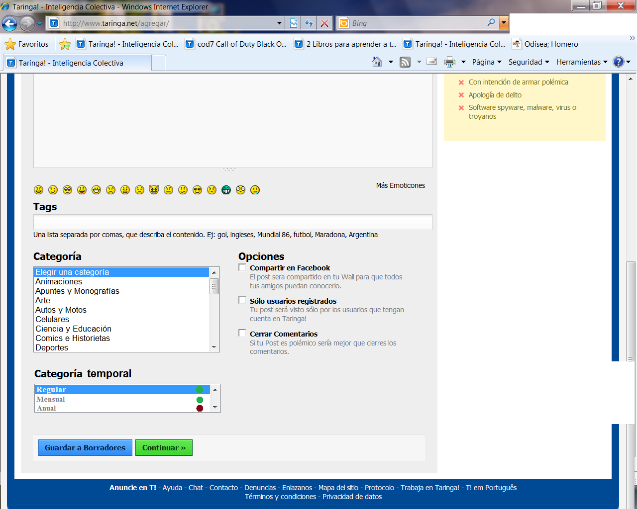The width and height of the screenshot is (637, 509).
Task: Open the Herramientas menu
Action: [x=582, y=62]
